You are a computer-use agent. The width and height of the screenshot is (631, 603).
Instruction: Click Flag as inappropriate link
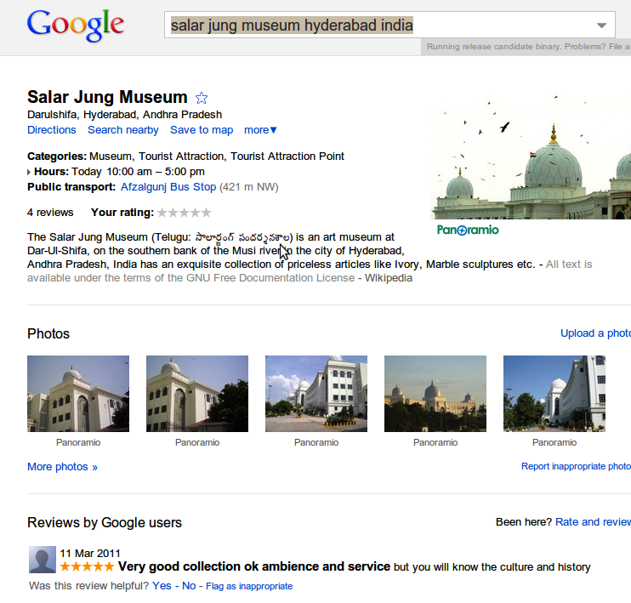pos(249,587)
